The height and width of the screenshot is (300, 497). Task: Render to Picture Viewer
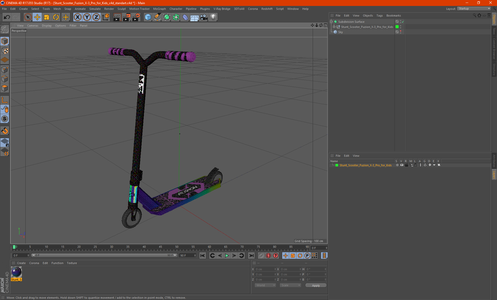[x=127, y=17]
